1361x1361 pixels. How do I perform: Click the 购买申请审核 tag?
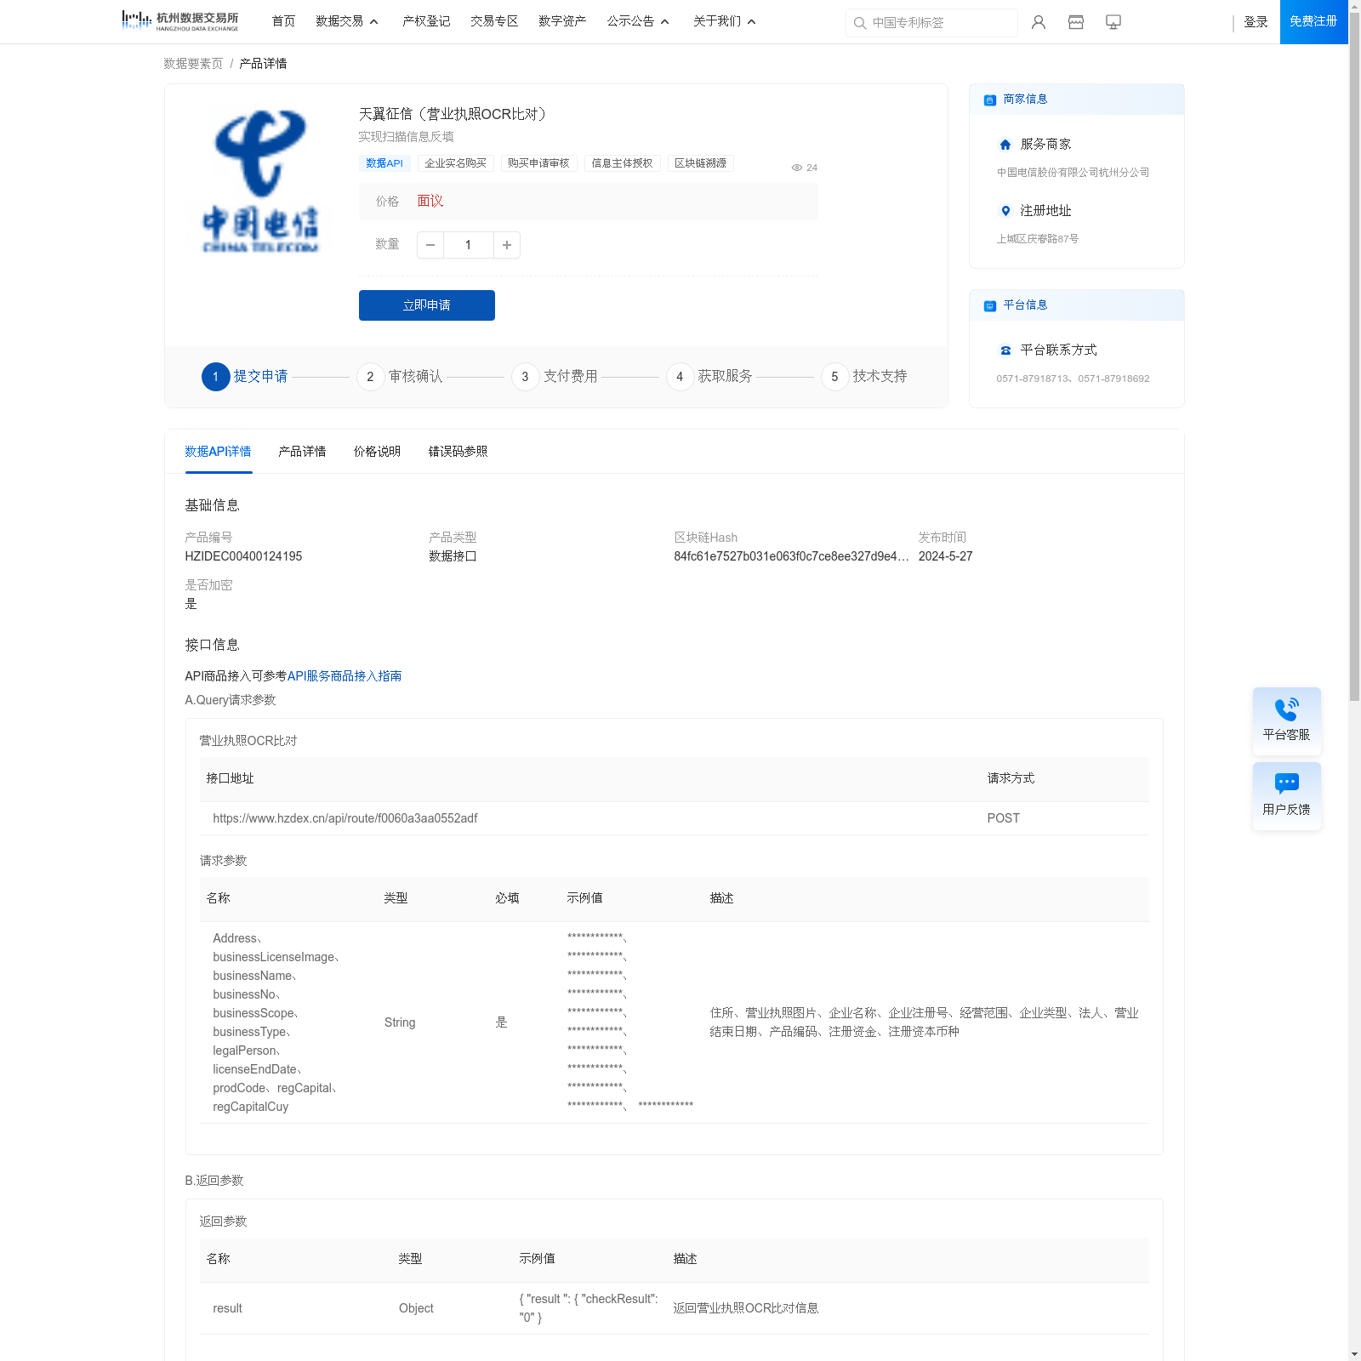(538, 163)
